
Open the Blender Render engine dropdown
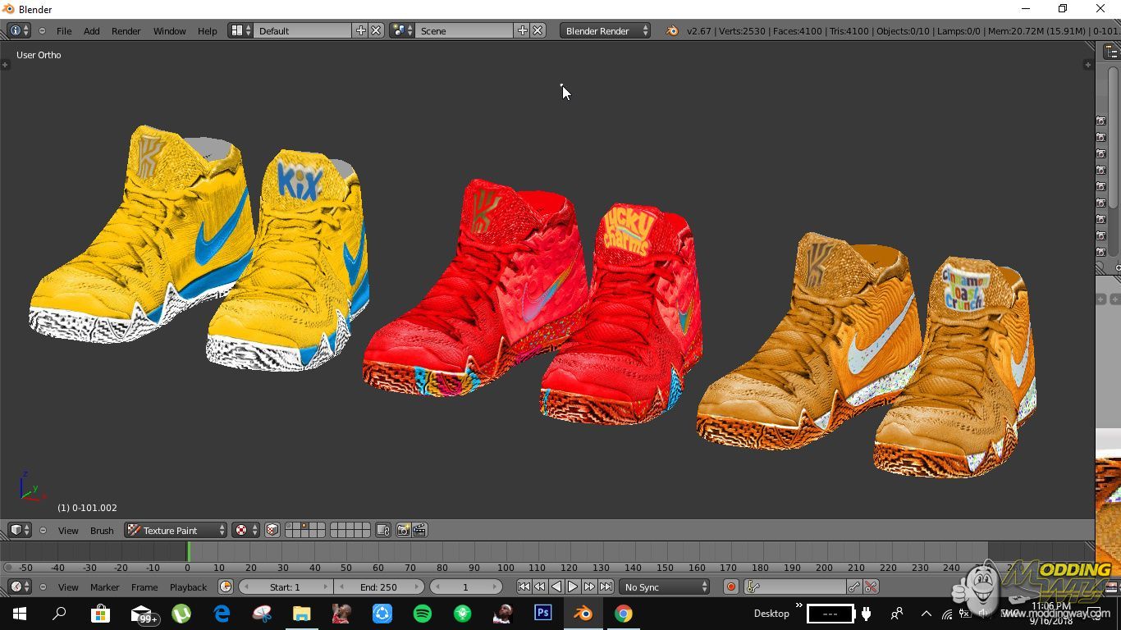click(606, 30)
